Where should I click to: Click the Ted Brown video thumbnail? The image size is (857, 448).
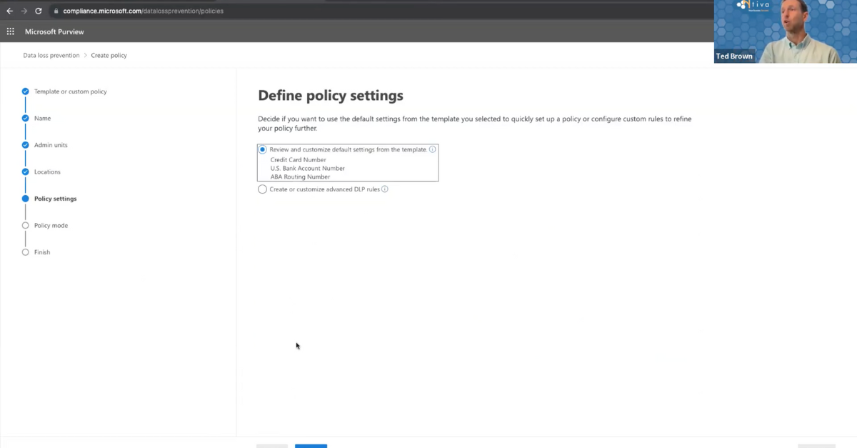coord(786,31)
